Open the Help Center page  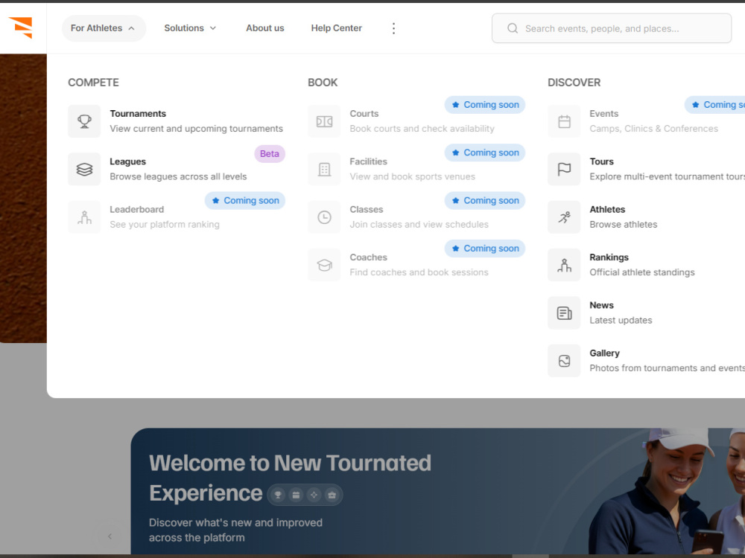[337, 28]
